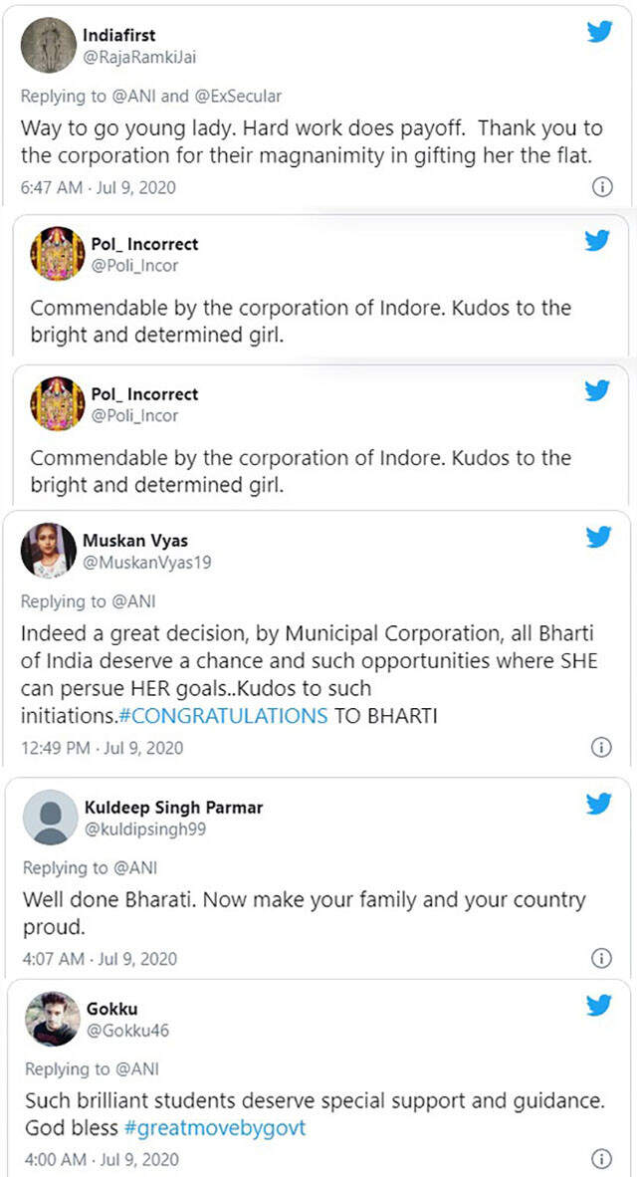The height and width of the screenshot is (1177, 637).
Task: View Muskan Vyas profile picture
Action: [x=48, y=551]
